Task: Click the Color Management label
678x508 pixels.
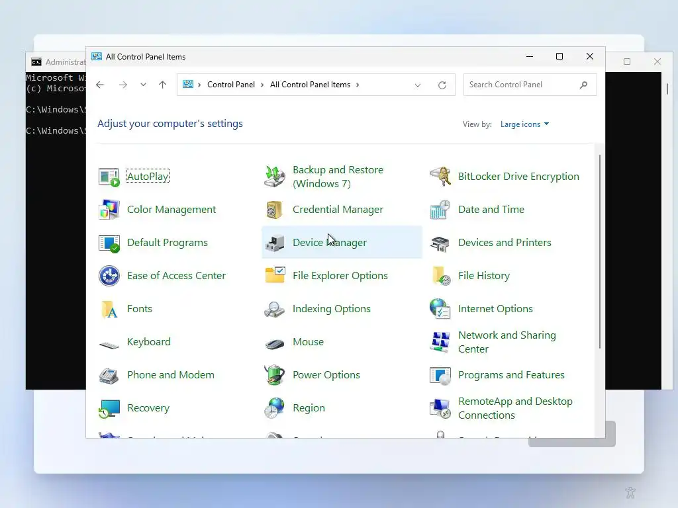Action: coord(171,210)
